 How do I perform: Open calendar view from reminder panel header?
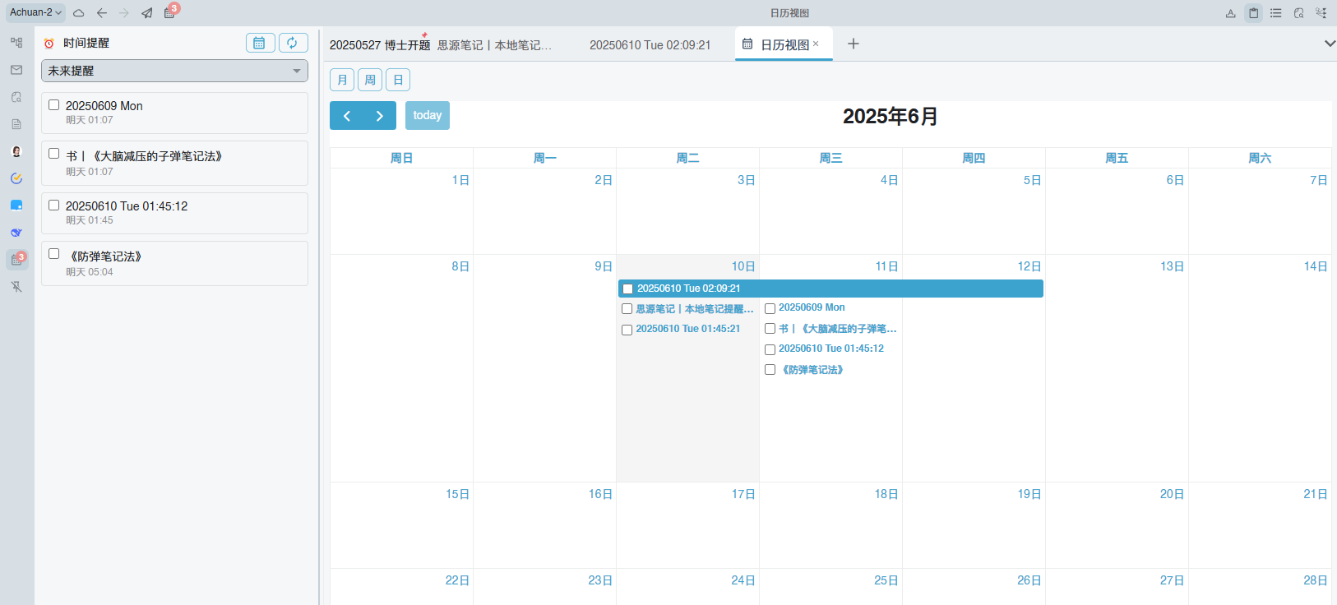point(260,43)
